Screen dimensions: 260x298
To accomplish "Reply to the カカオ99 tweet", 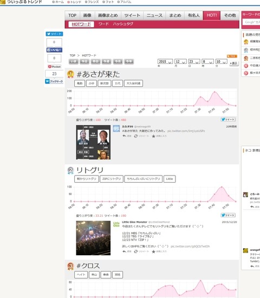I will [x=127, y=136].
